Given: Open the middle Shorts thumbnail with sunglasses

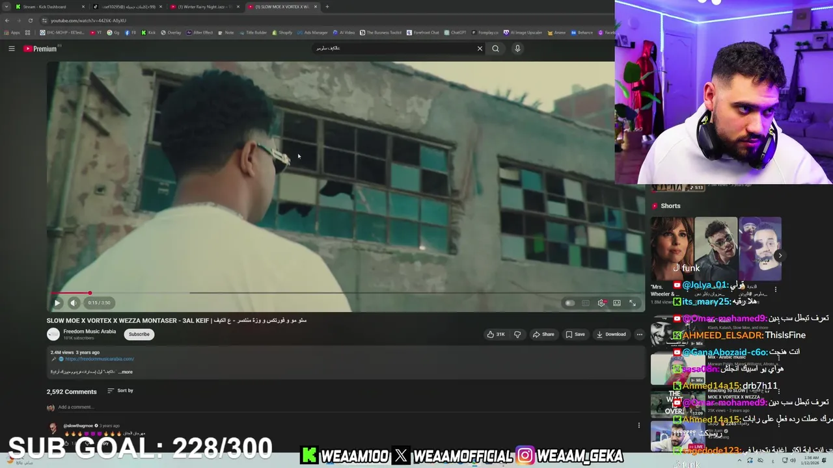Looking at the screenshot, I should pyautogui.click(x=716, y=248).
